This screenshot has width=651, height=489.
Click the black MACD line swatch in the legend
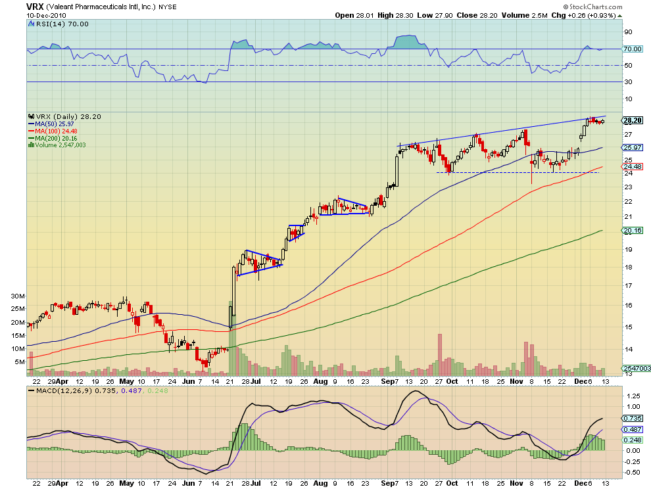[x=31, y=390]
